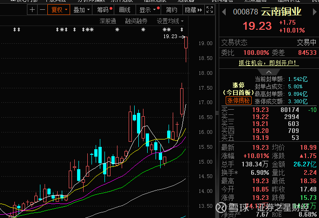Image resolution: width=319 pixels, height=218 pixels.
Task: Open the 显示 display dropdown
Action: click(x=148, y=10)
